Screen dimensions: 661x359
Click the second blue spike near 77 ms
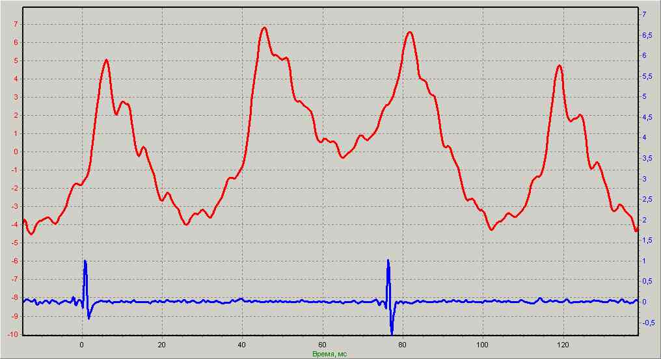388,261
